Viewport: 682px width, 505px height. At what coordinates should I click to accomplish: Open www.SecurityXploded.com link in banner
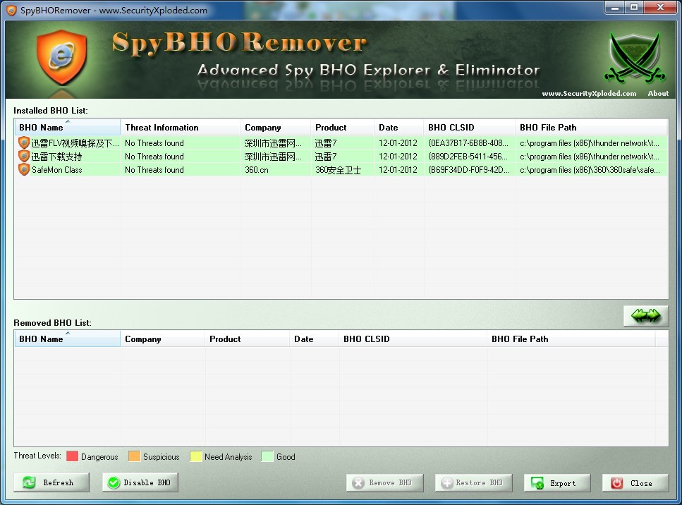pyautogui.click(x=589, y=93)
